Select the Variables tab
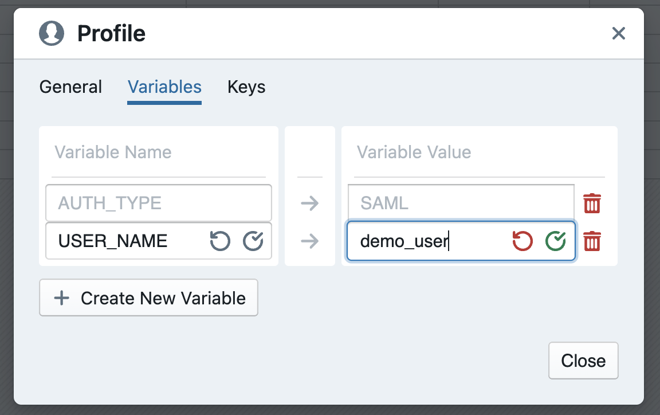The height and width of the screenshot is (415, 660). coord(164,87)
